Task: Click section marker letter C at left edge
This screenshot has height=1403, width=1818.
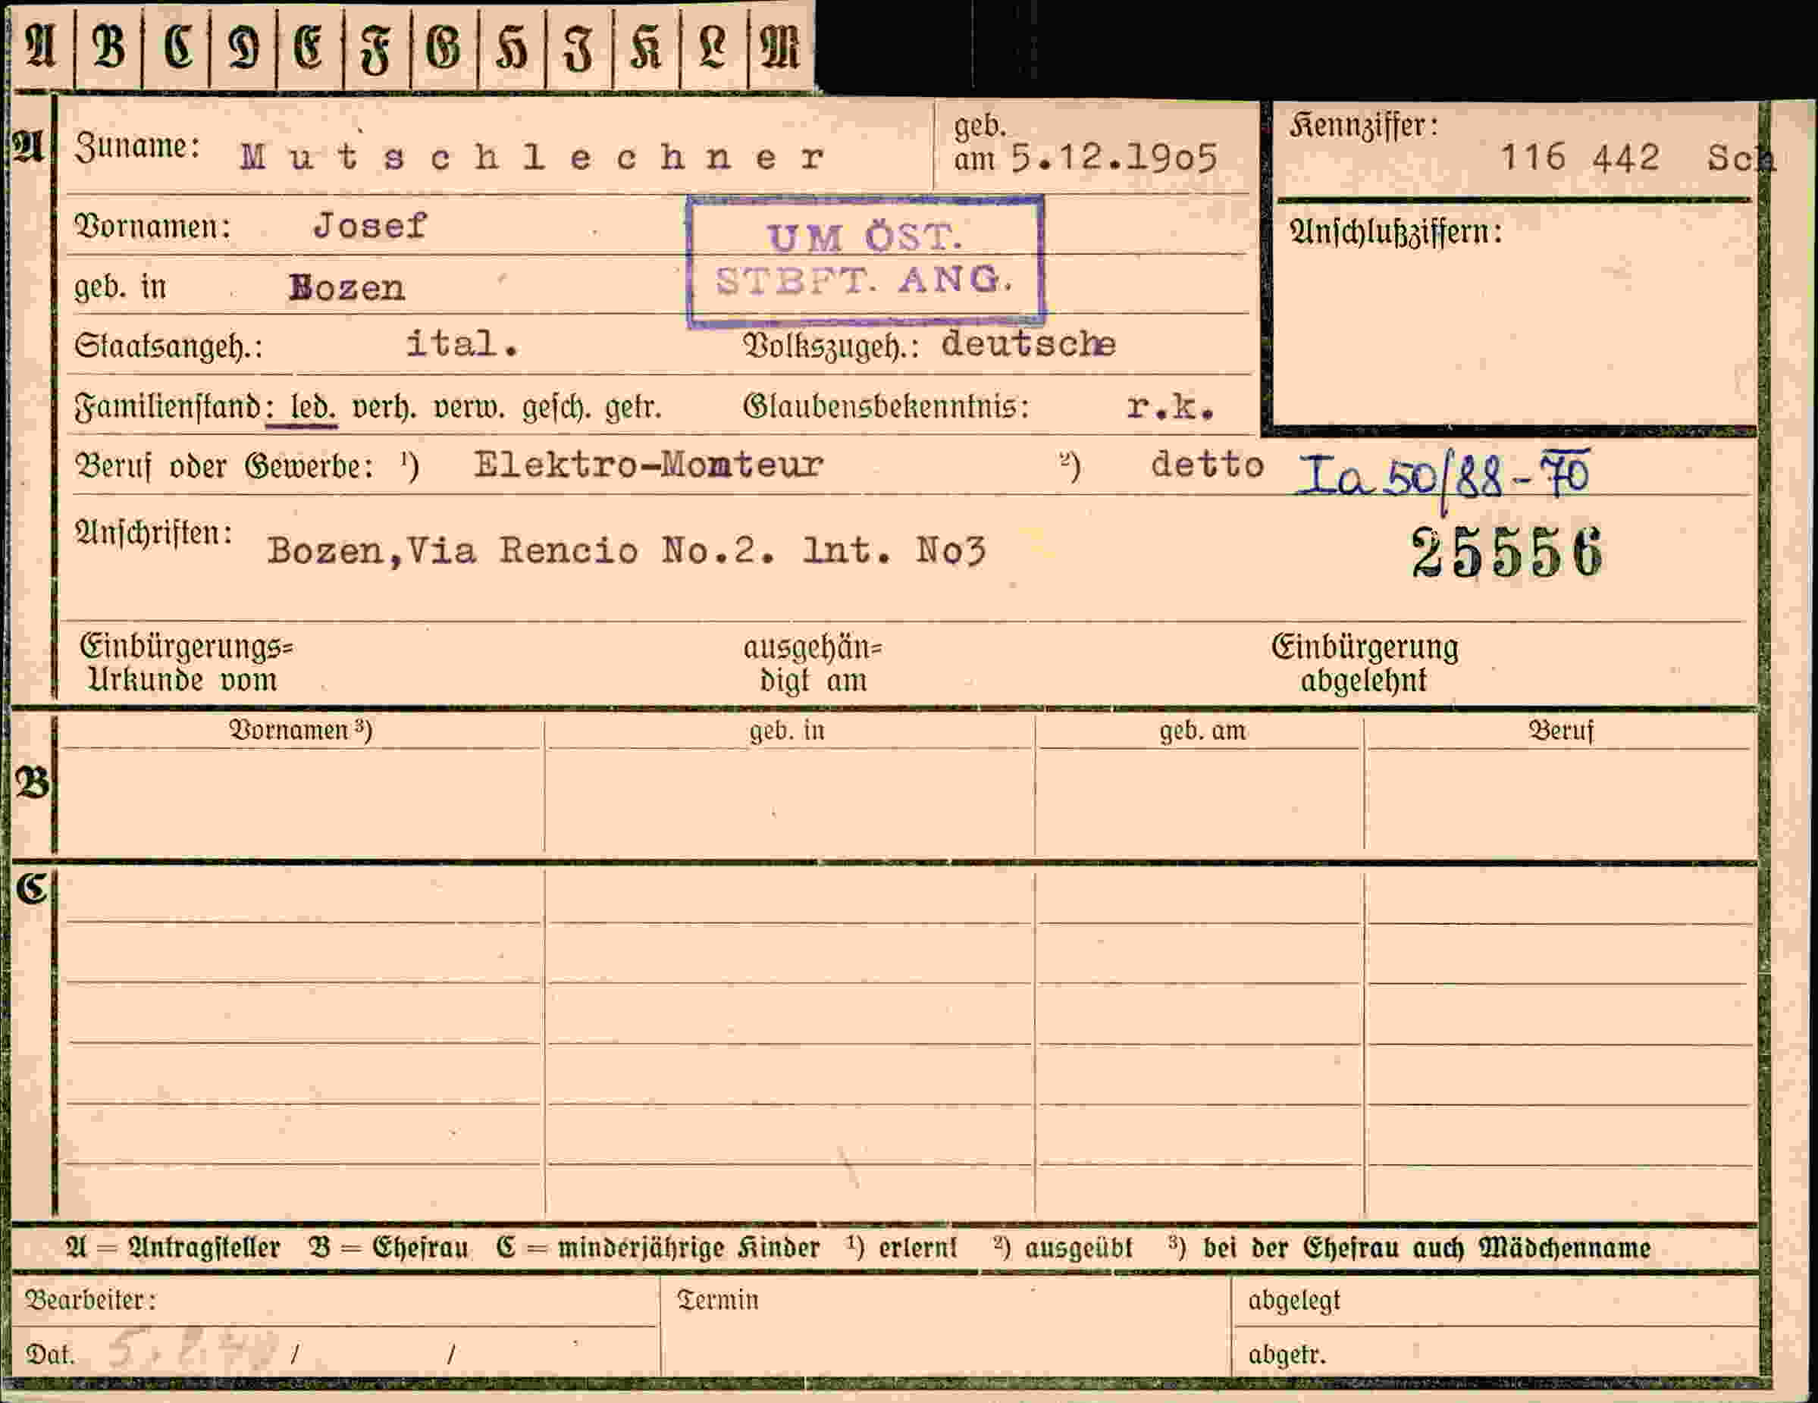Action: pyautogui.click(x=32, y=889)
